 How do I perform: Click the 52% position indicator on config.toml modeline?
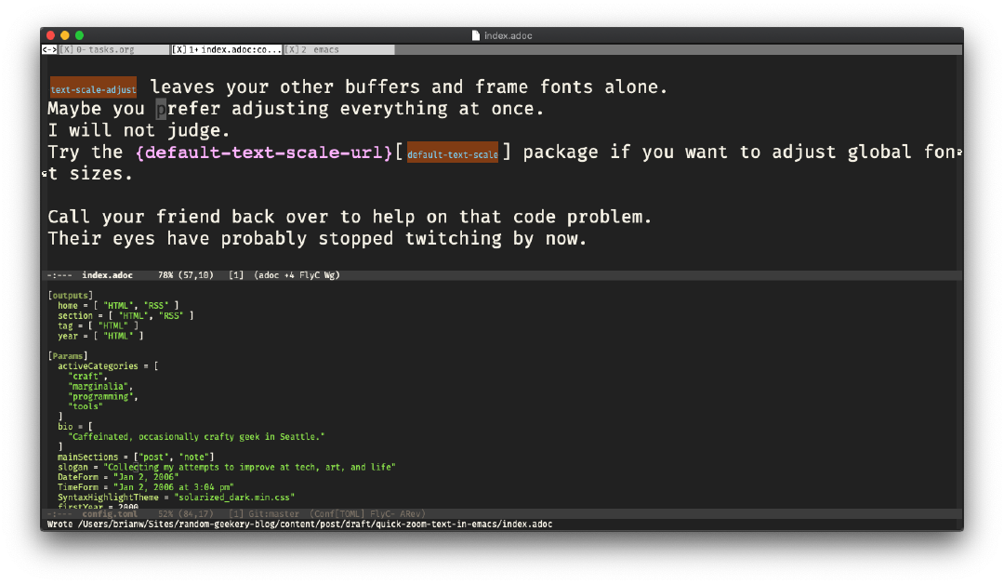[x=165, y=512]
